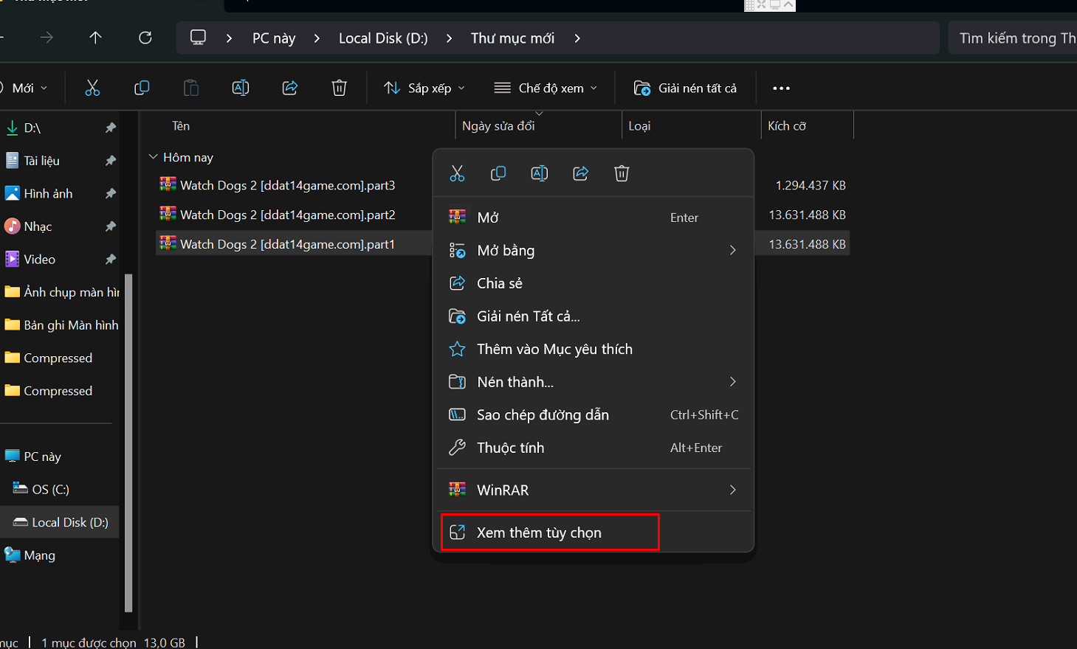Click the Rename icon in the context menu

point(540,173)
